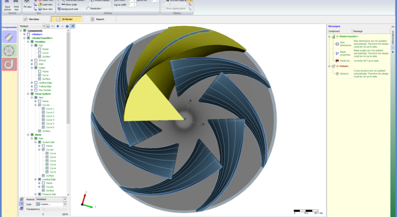Select the impeller component sidebar icon
The width and height of the screenshot is (397, 217).
[10, 50]
